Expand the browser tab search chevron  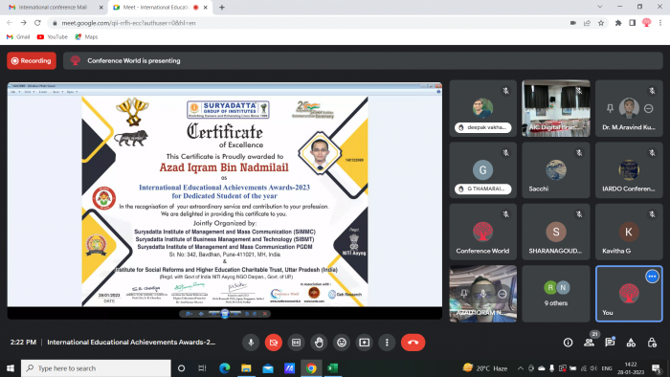[x=600, y=7]
